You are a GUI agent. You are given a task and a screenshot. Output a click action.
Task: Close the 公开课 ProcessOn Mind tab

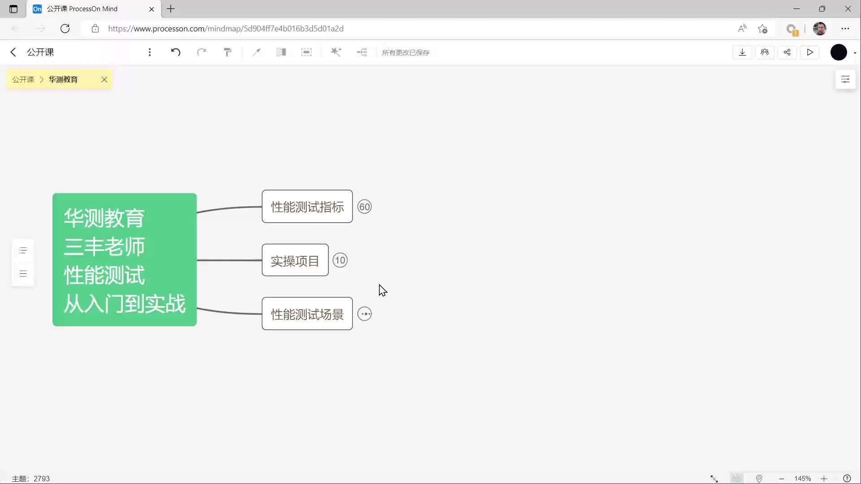point(152,9)
